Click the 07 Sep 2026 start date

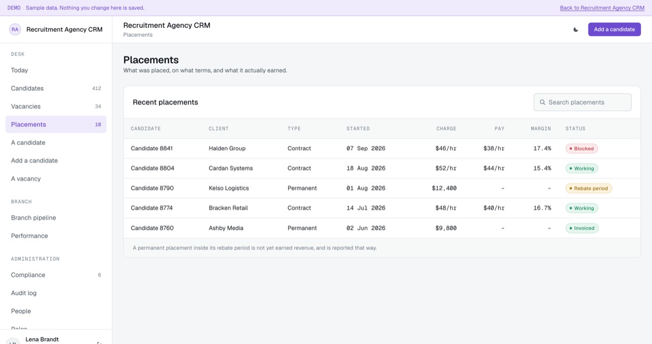click(366, 148)
